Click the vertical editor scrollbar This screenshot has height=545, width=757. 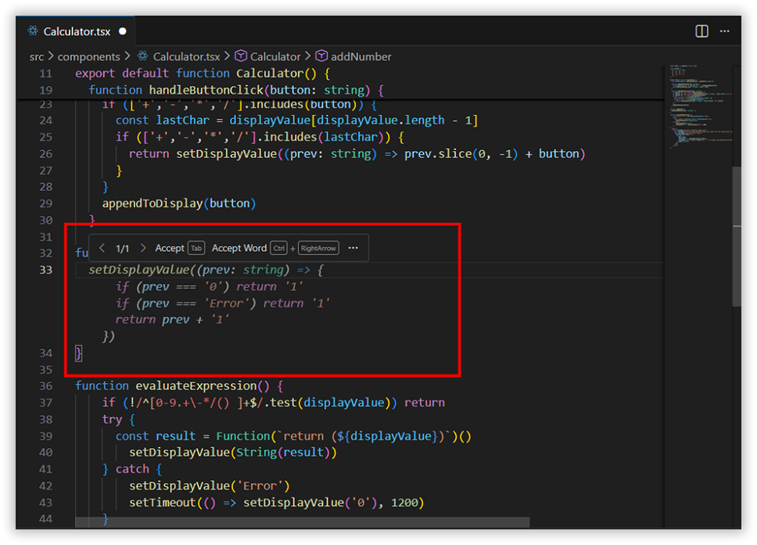tap(736, 237)
